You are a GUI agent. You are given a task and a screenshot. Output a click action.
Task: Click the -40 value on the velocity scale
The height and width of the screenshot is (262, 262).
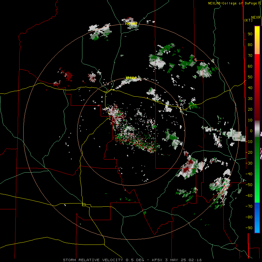[249, 174]
